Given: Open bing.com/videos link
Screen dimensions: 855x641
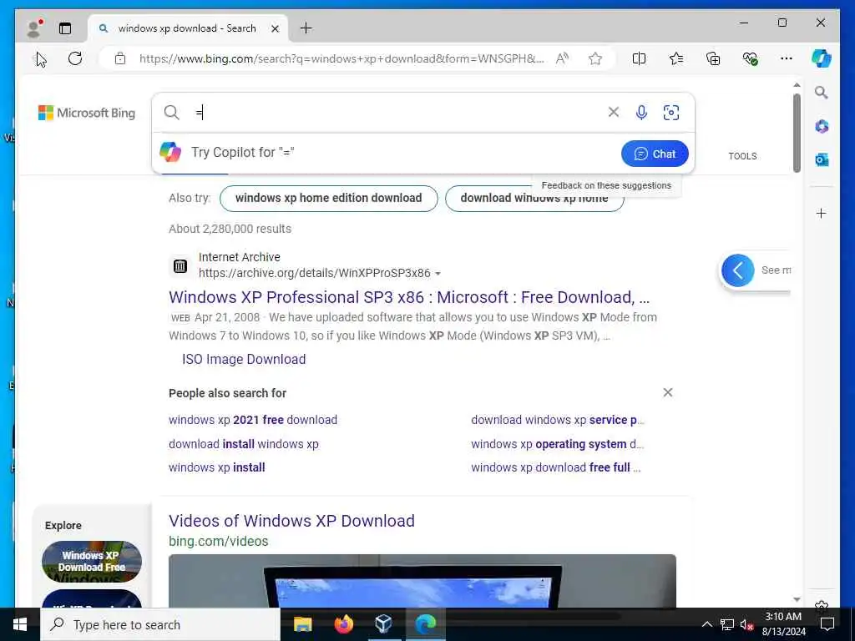Looking at the screenshot, I should (219, 541).
